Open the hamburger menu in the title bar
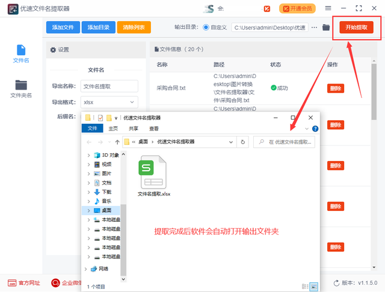 pyautogui.click(x=328, y=8)
